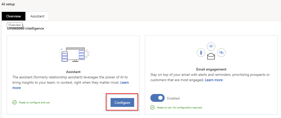281x118 pixels.
Task: Switch to the Assistant tab
Action: point(37,16)
